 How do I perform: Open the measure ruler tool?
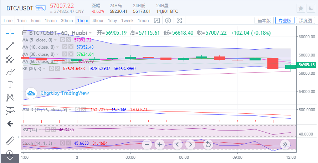click(x=10, y=140)
